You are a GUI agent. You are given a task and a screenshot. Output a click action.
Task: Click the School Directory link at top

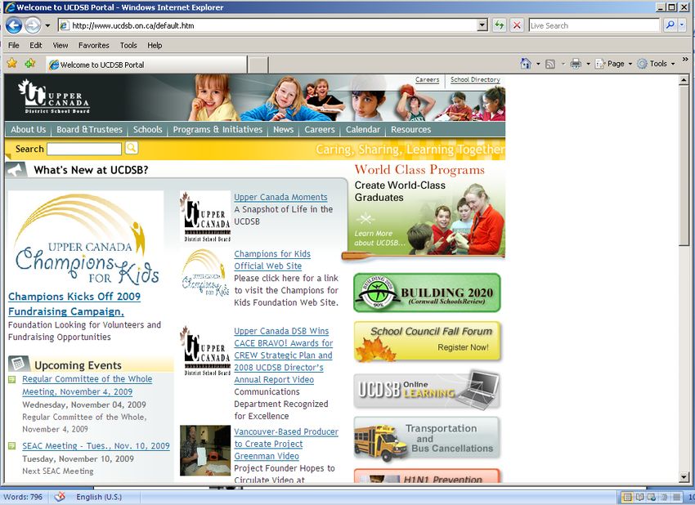pyautogui.click(x=475, y=80)
